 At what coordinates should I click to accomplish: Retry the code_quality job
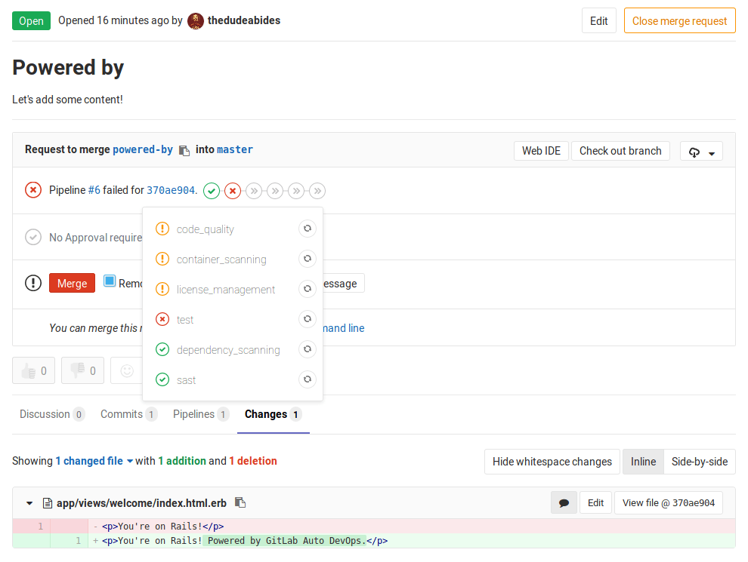(x=308, y=229)
